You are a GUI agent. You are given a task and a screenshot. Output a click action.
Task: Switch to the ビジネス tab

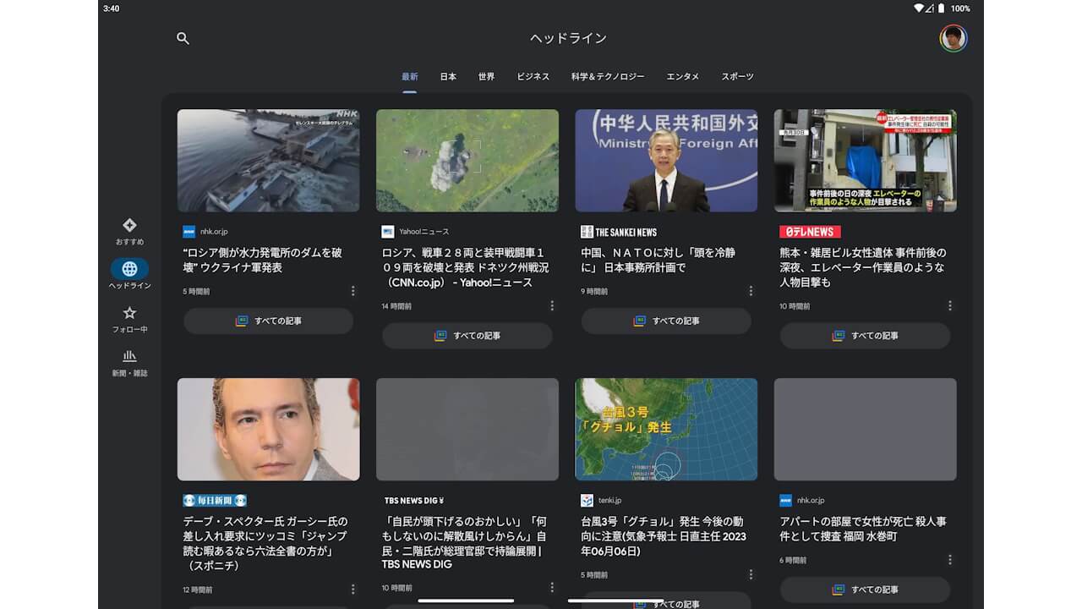click(x=533, y=76)
